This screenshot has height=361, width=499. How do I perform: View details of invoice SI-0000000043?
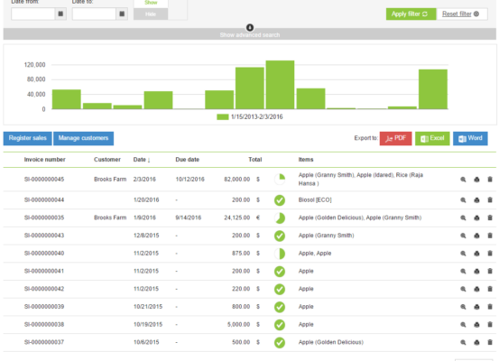point(464,236)
